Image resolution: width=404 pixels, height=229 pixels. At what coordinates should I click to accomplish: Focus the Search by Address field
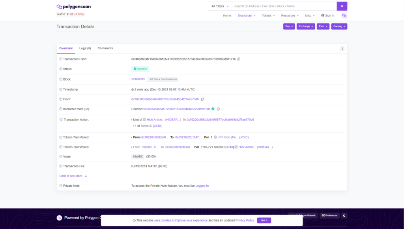(284, 6)
